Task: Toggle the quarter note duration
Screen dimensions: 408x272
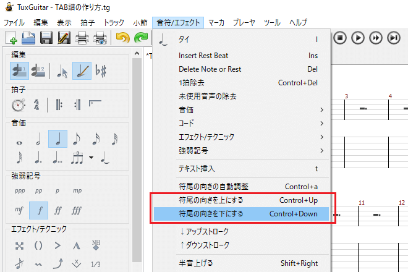Action: [57, 139]
